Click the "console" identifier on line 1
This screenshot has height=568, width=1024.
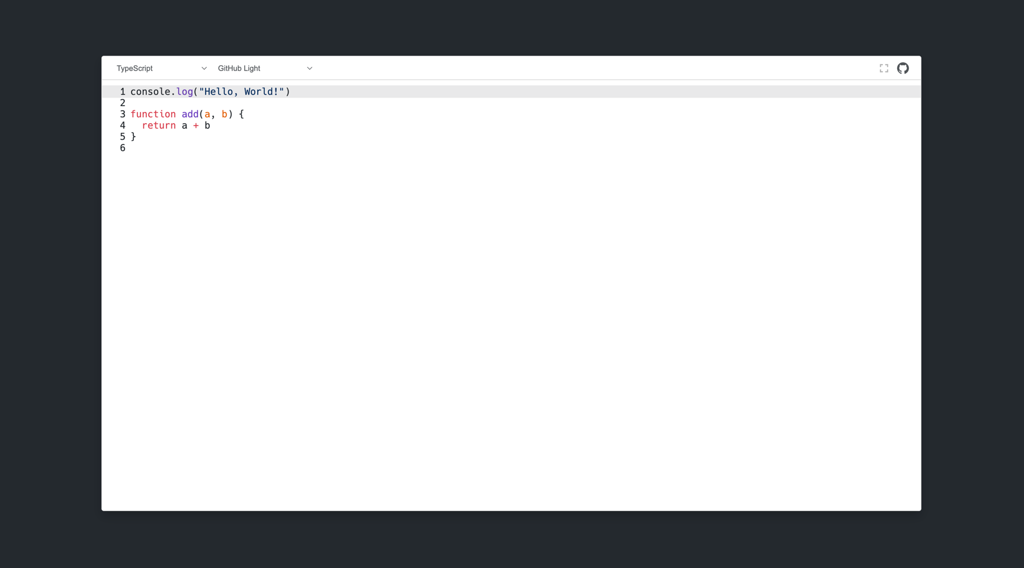tap(151, 92)
